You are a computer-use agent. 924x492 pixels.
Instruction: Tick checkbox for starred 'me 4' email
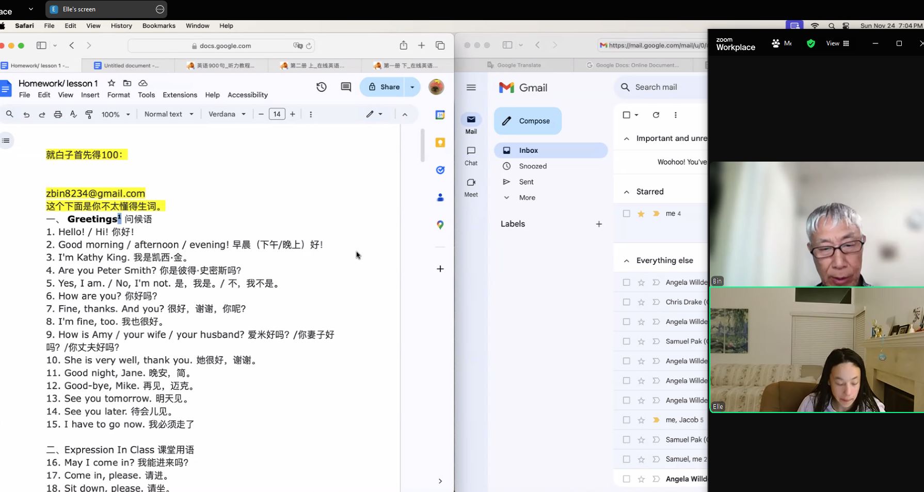(626, 213)
